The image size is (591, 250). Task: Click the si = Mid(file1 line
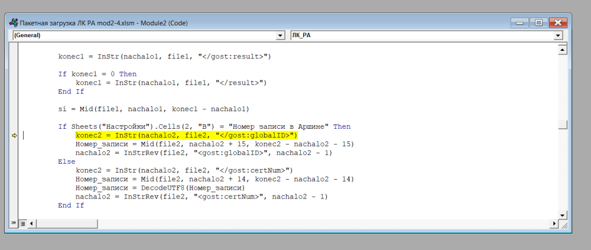tap(154, 109)
